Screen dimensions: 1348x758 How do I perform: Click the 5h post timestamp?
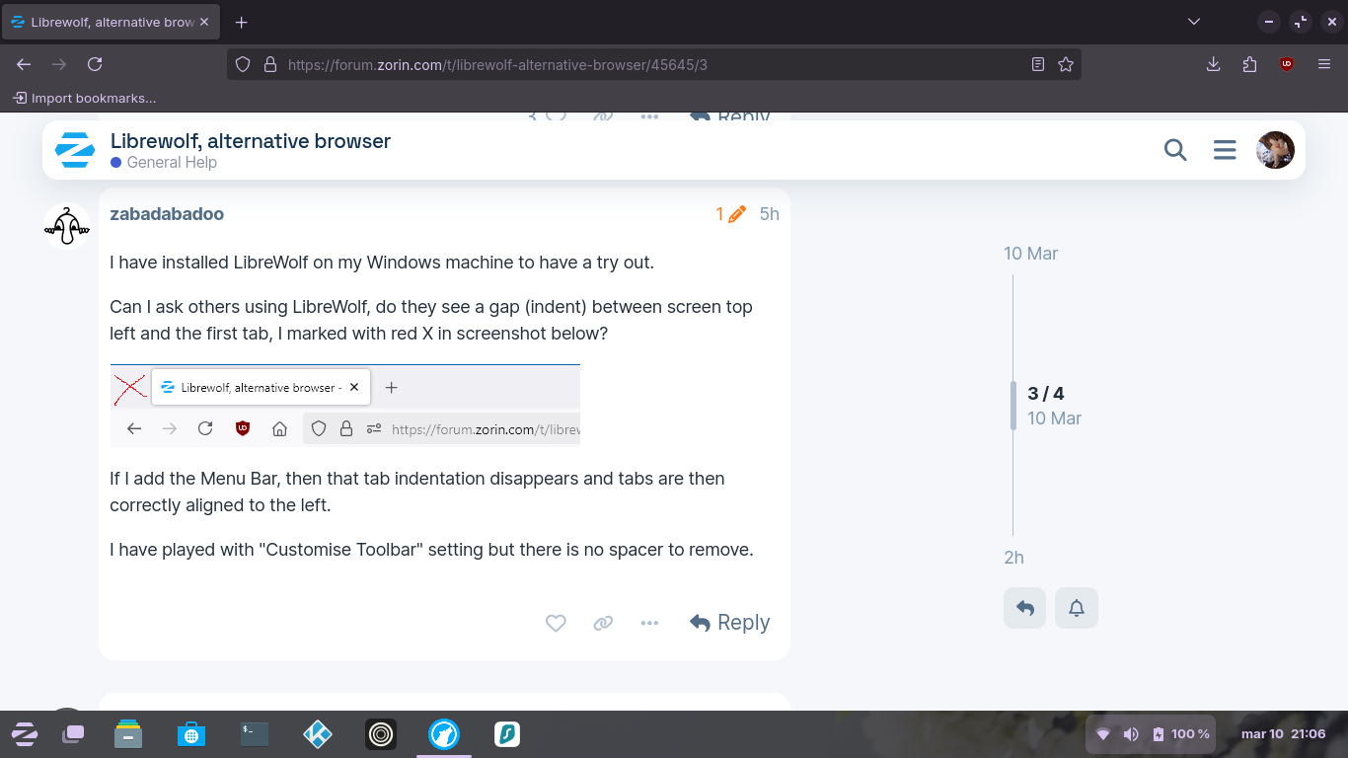pos(769,214)
